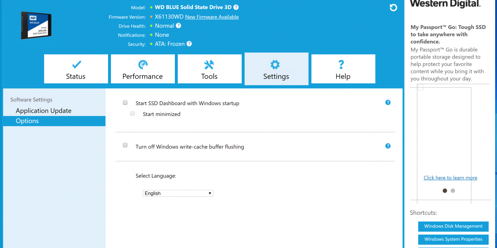The height and width of the screenshot is (248, 497).
Task: Check Turn off Windows write-cache buffer flushing
Action: 125,145
